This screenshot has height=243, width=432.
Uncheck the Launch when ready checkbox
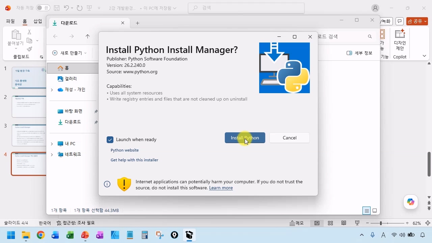pos(110,140)
